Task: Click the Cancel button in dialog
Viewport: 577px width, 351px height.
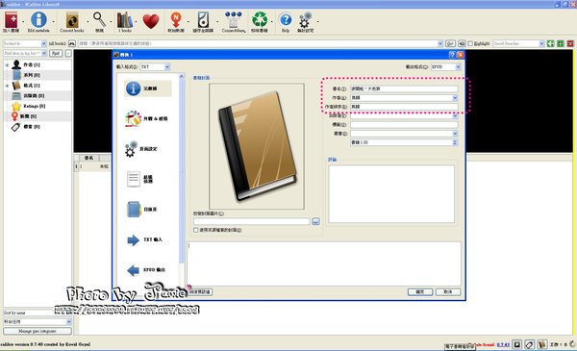Action: (448, 291)
